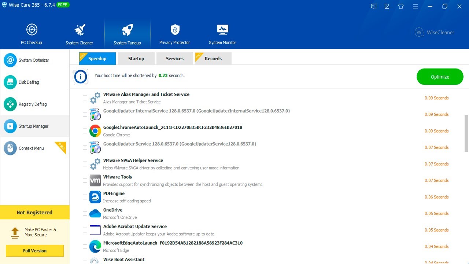Check the PDFEngine entry checkbox
Viewport: 469px width, 264px height.
point(85,197)
